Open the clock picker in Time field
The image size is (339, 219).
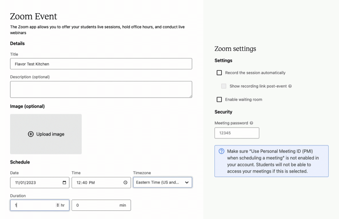[x=125, y=182]
